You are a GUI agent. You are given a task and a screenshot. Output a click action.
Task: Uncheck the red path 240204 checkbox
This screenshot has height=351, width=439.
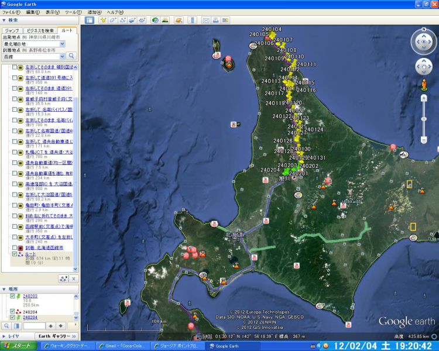pyautogui.click(x=12, y=311)
